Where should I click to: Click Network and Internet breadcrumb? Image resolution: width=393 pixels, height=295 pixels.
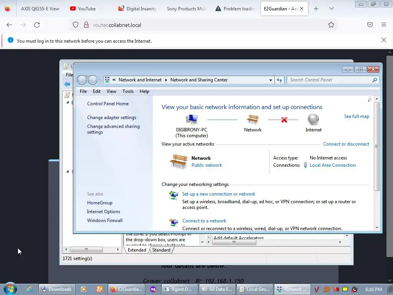(140, 80)
